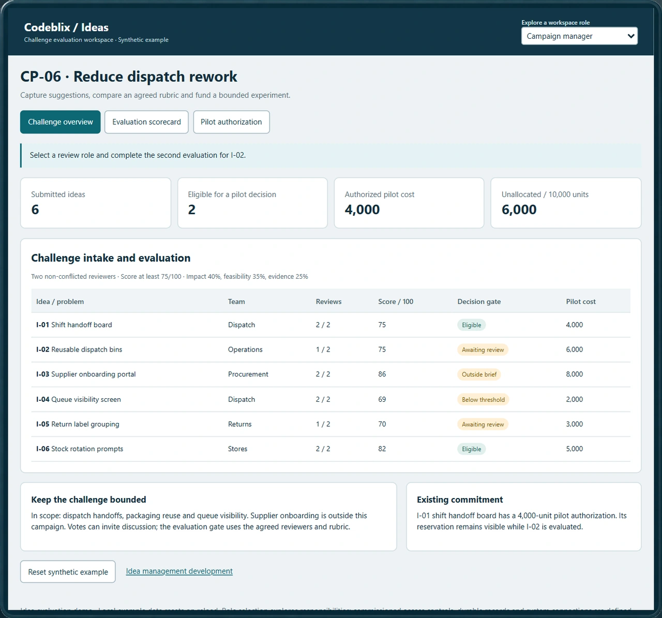Click the score 69 cell
Screen dimensions: 662x618
(x=382, y=399)
